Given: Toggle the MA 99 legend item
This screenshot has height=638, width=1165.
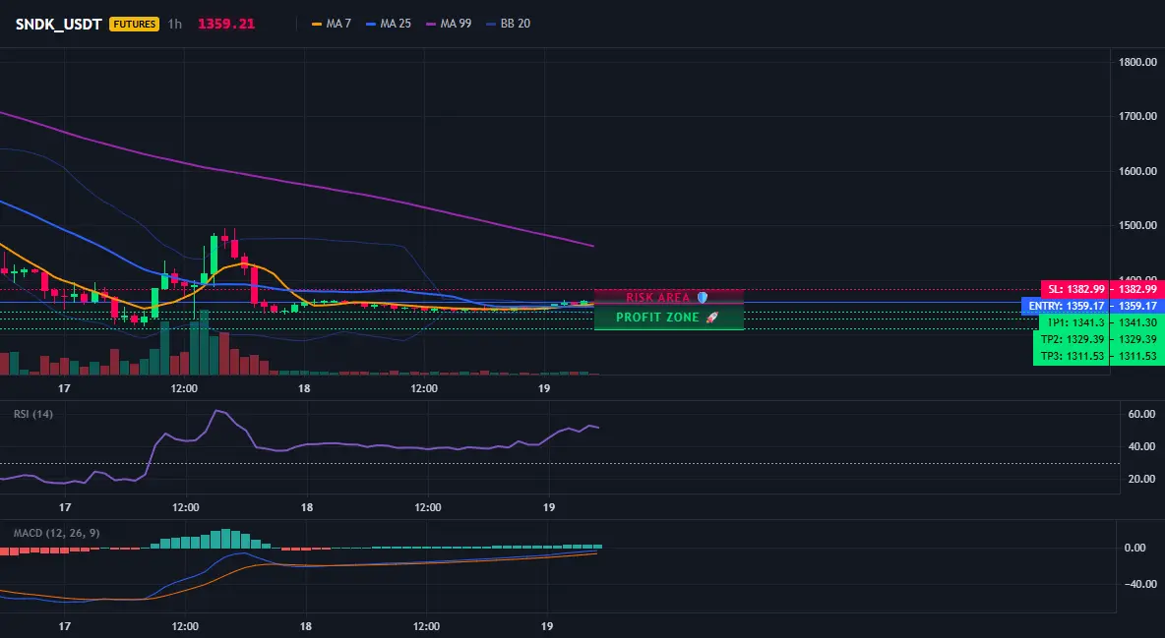Looking at the screenshot, I should [x=449, y=24].
